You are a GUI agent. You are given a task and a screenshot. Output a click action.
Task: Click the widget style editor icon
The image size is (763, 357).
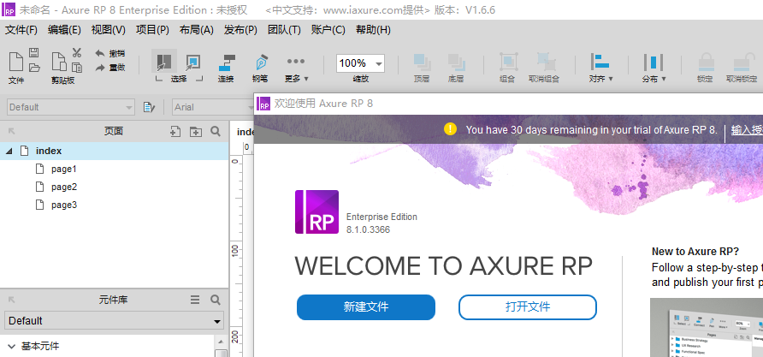tap(149, 107)
